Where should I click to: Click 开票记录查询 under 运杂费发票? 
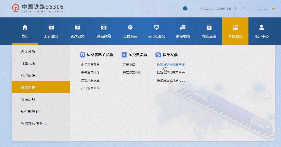click(x=132, y=73)
